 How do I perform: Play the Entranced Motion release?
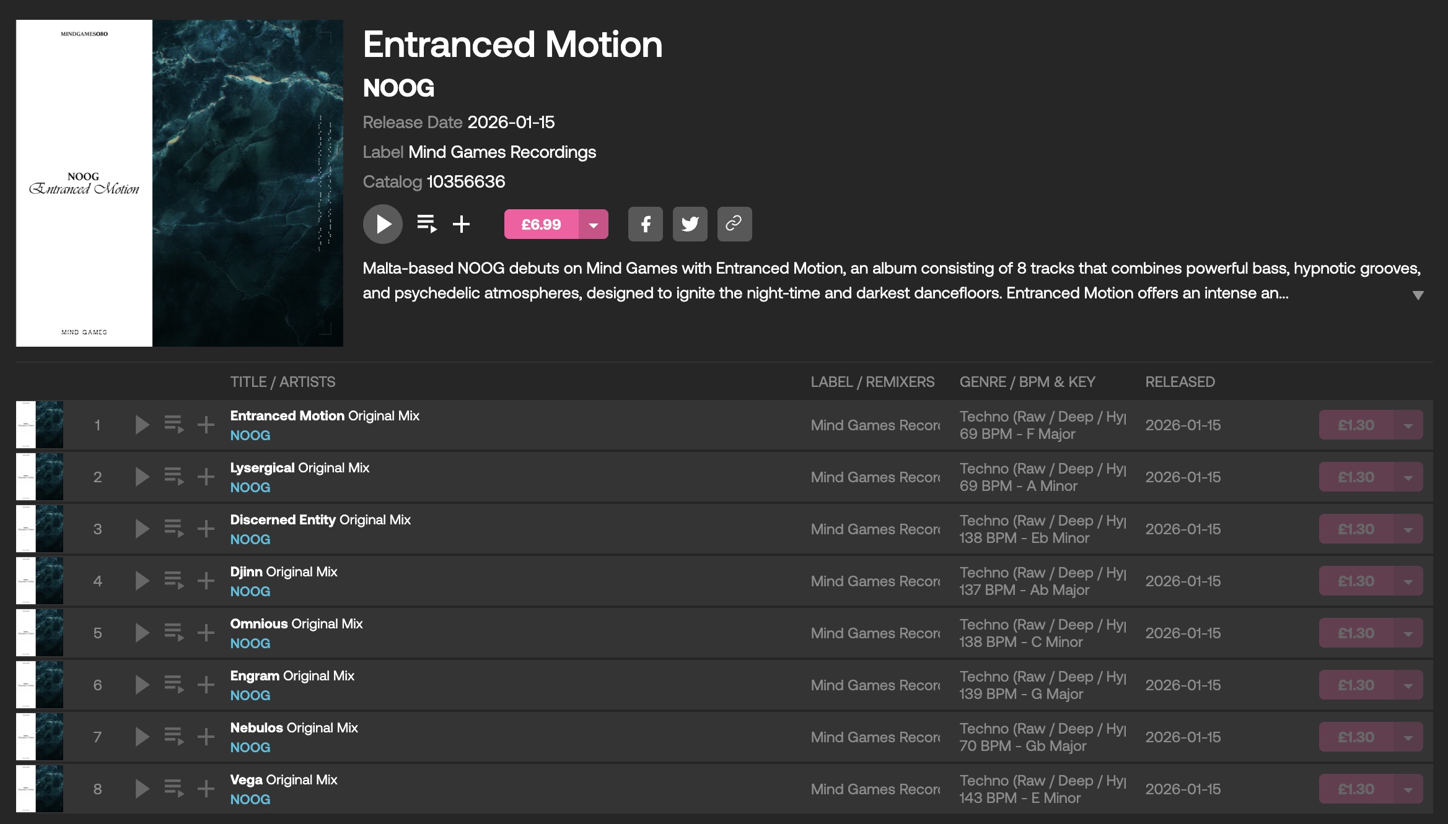tap(382, 224)
